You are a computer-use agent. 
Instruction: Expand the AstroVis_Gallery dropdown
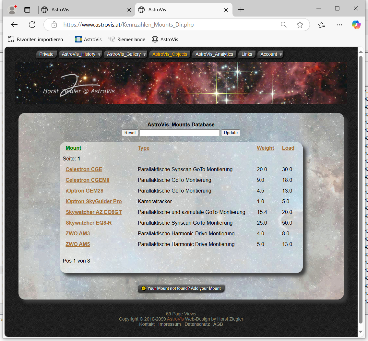click(125, 54)
